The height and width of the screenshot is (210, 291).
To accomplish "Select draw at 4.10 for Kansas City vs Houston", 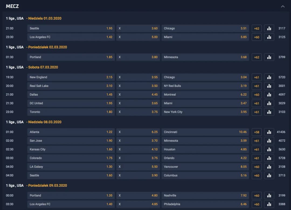I will pos(138,149).
